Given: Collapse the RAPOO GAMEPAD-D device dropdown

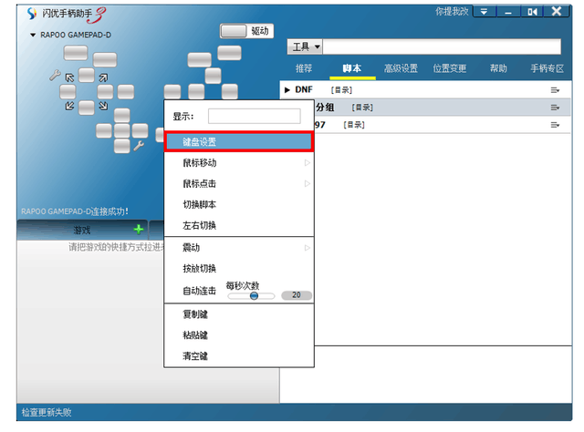Looking at the screenshot, I should tap(33, 35).
